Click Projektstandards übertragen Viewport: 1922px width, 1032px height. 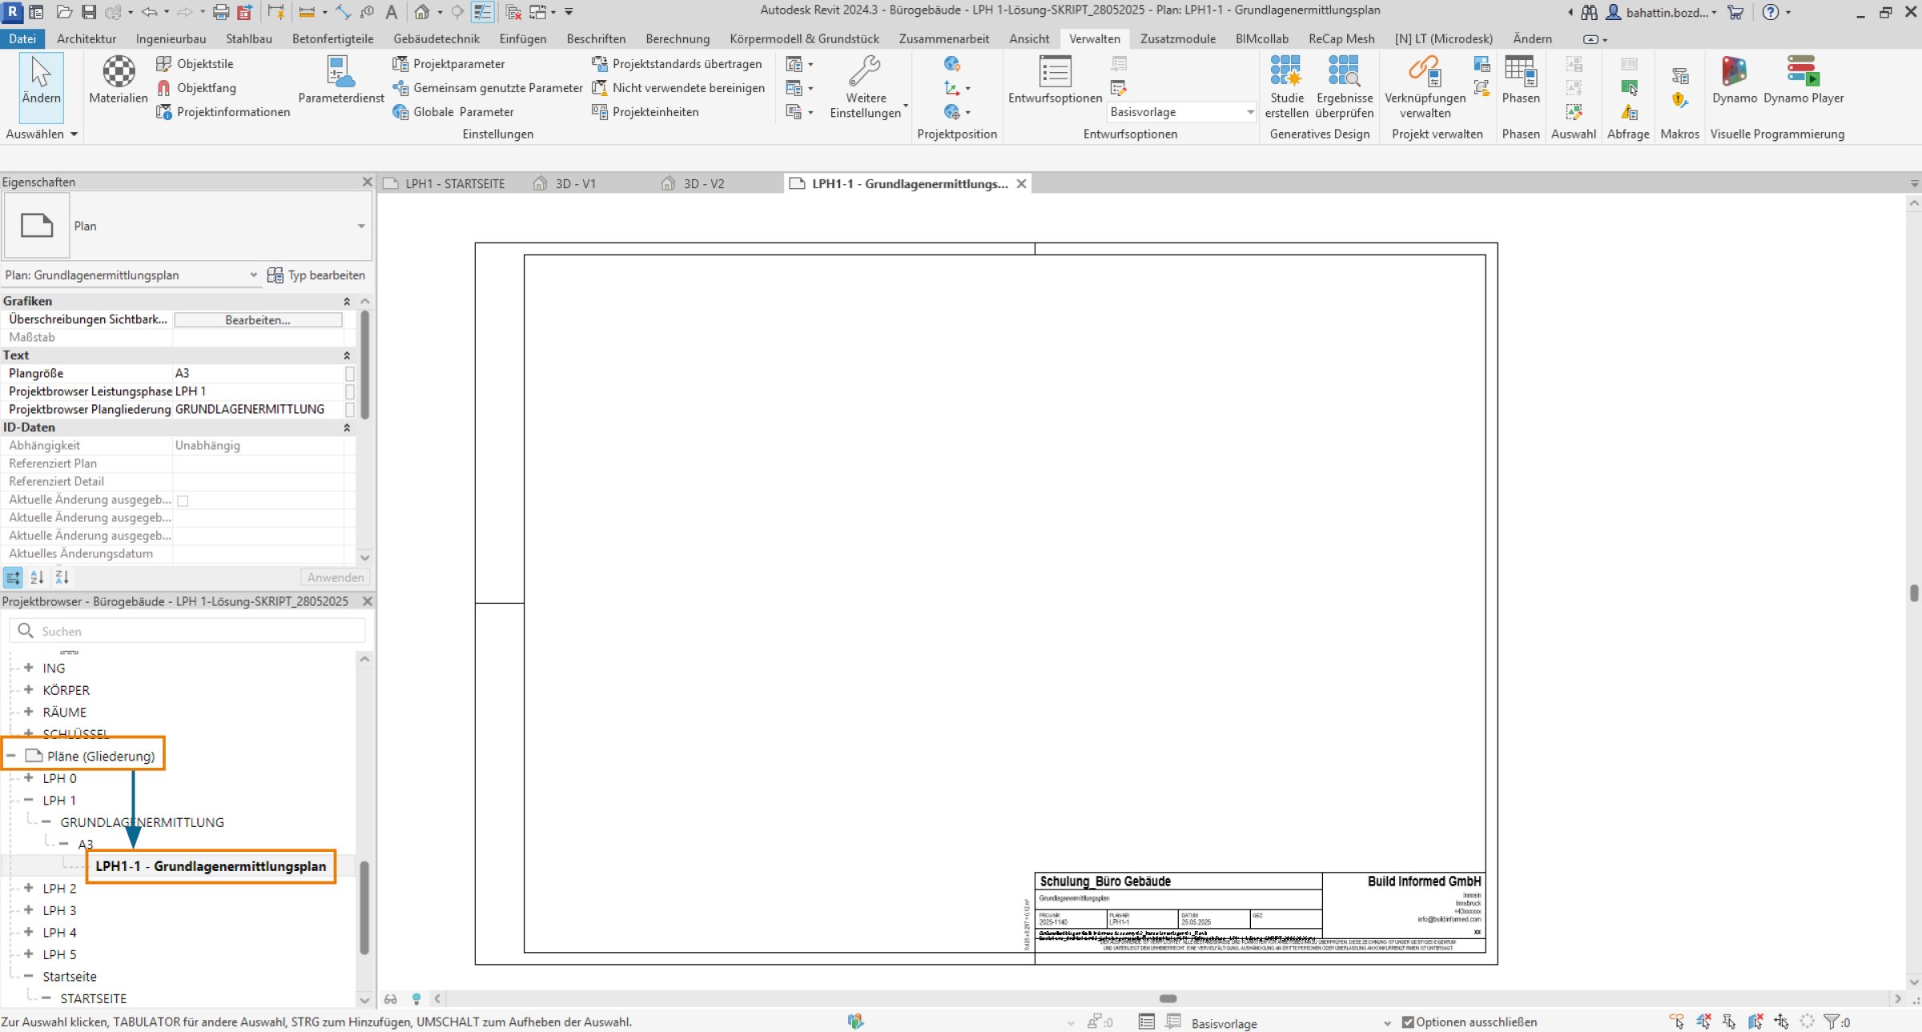click(x=677, y=64)
